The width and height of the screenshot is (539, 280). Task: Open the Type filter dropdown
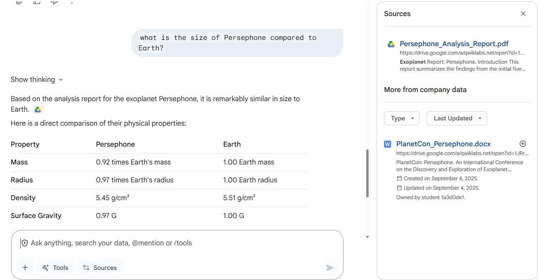coord(402,118)
